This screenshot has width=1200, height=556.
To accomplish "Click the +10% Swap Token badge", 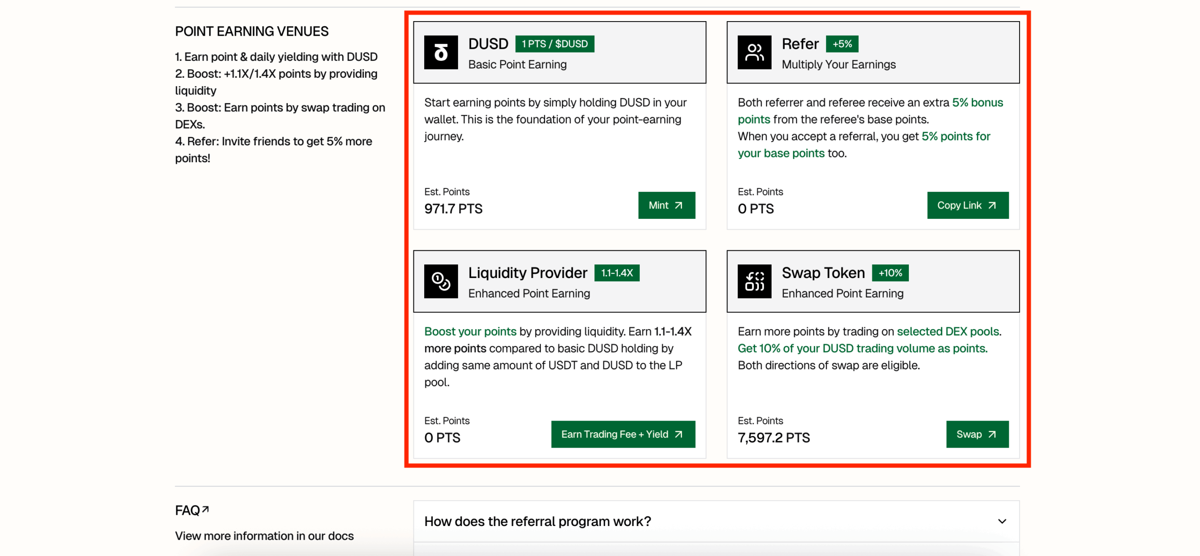I will [890, 273].
